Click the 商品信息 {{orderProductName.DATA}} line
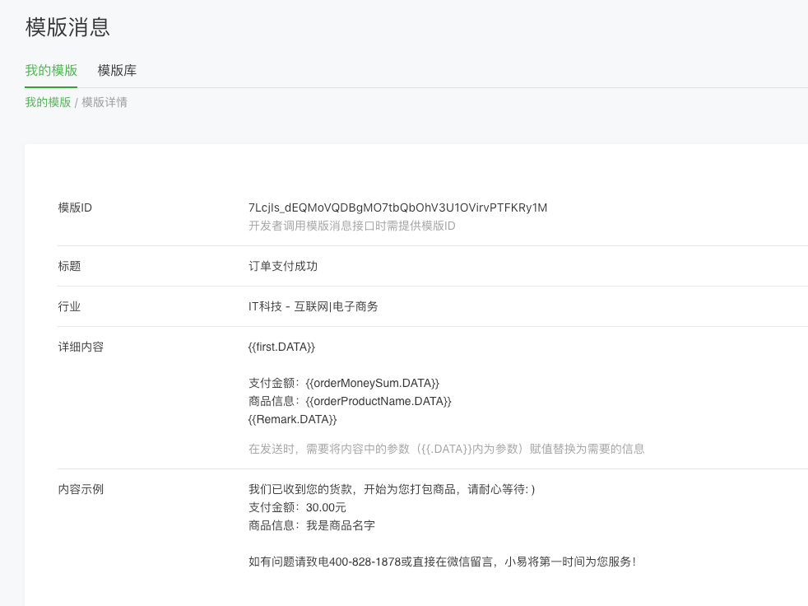The width and height of the screenshot is (808, 606). tap(350, 401)
